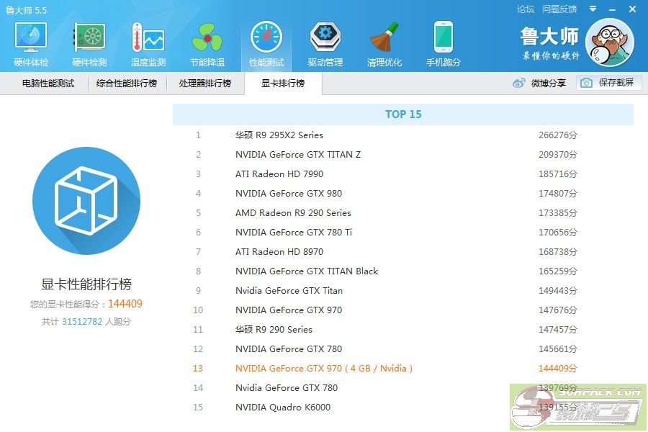
Task: Click the 168738分 score
Action: click(558, 252)
